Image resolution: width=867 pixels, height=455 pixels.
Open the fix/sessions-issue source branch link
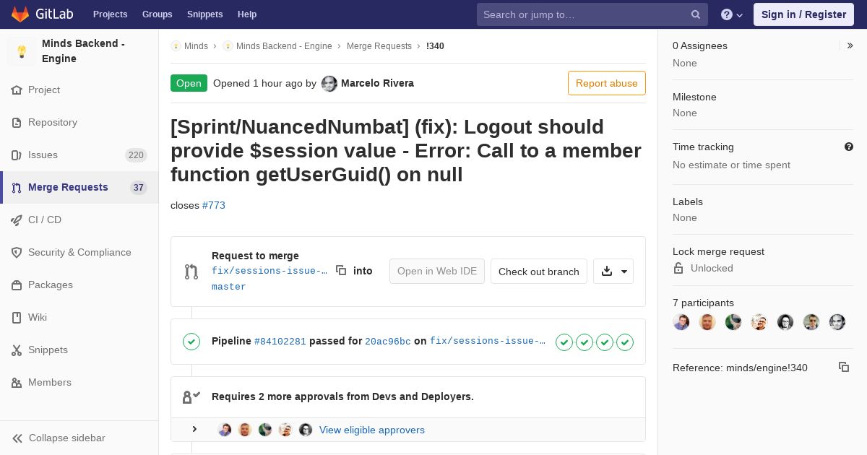tap(269, 271)
